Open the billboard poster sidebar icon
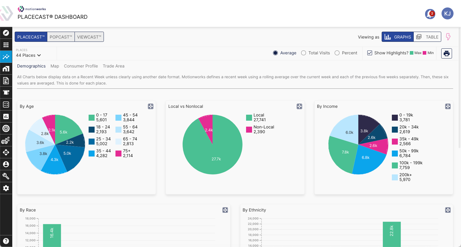The width and height of the screenshot is (461, 247). (x=6, y=93)
